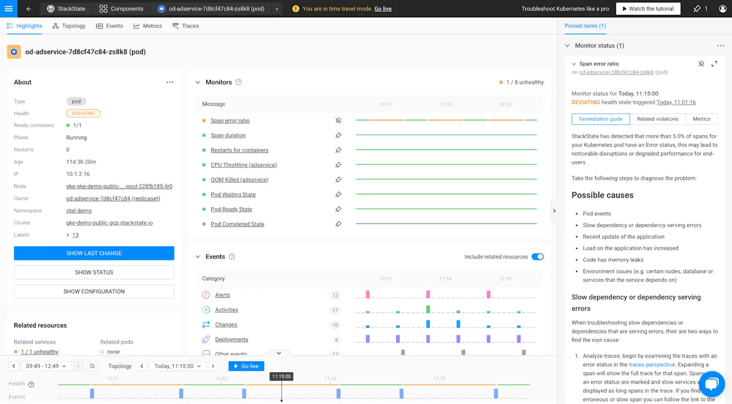
Task: Disable the 'Include related resources' toggle
Action: 538,257
